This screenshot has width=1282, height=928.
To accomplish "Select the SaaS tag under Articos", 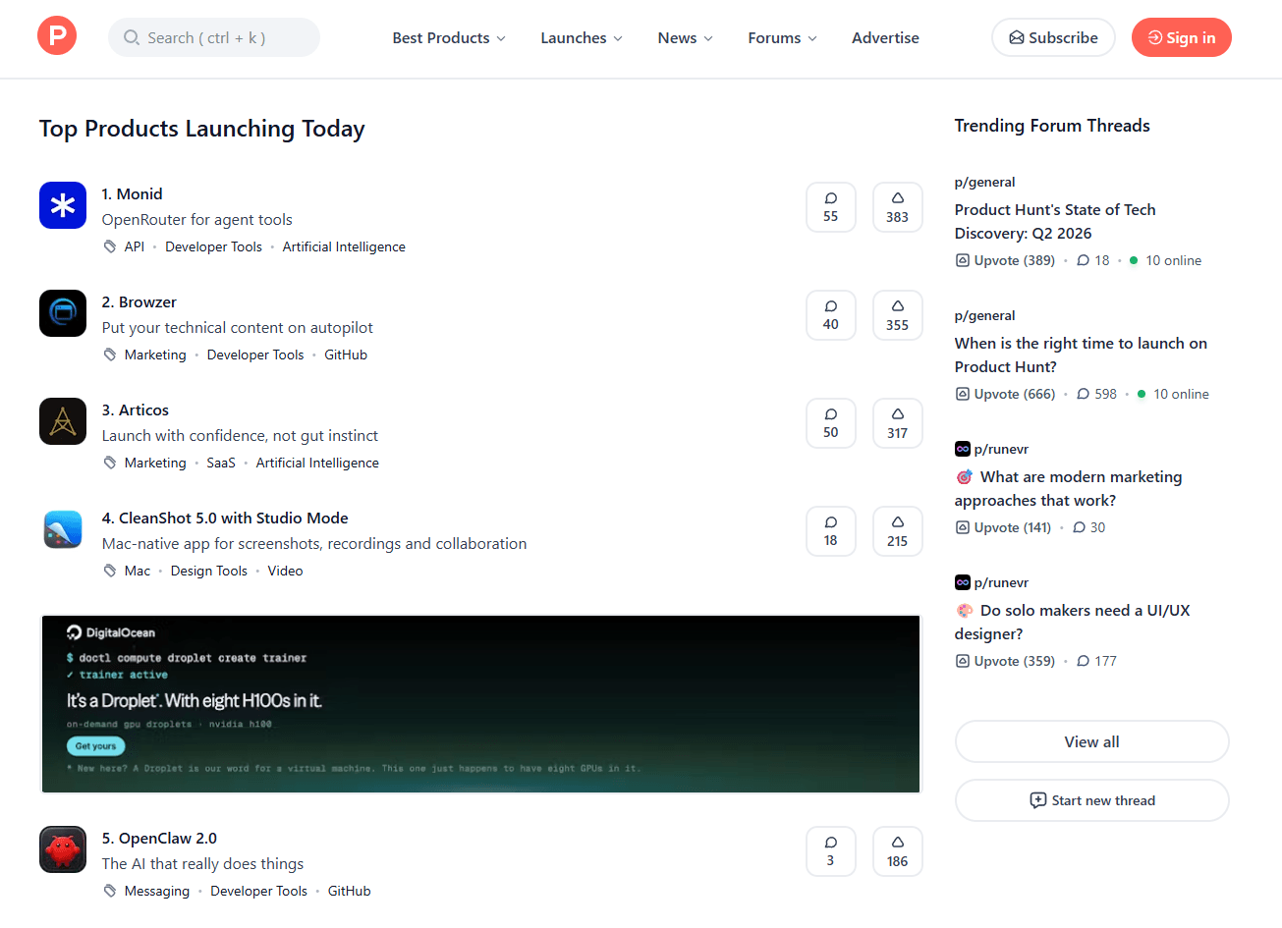I will pos(221,463).
